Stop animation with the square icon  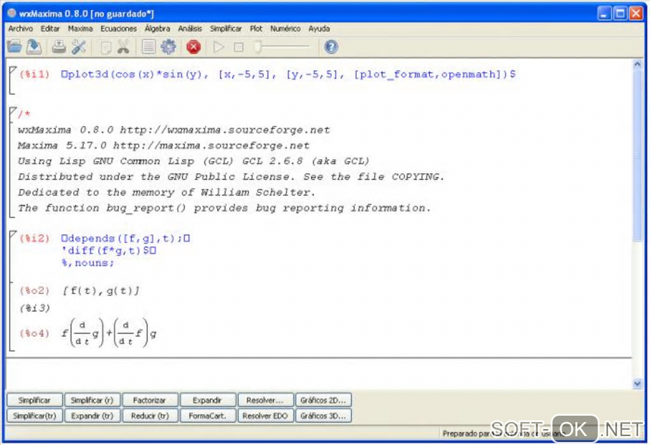239,47
